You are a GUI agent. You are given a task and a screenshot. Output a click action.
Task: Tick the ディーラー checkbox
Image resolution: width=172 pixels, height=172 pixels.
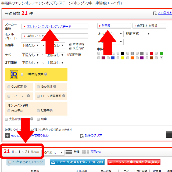[x=9, y=96]
